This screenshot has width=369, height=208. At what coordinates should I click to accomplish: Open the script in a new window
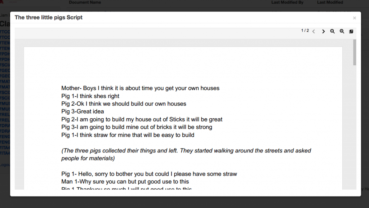351,31
